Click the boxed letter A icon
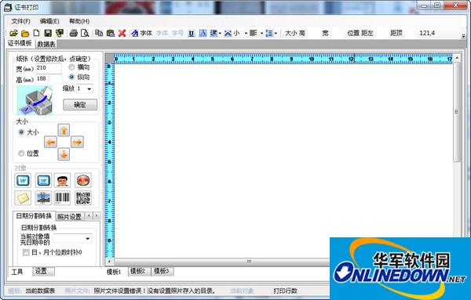 203,33
